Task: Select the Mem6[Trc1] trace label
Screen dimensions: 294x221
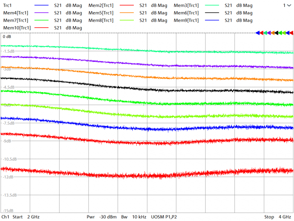Action: 186,13
